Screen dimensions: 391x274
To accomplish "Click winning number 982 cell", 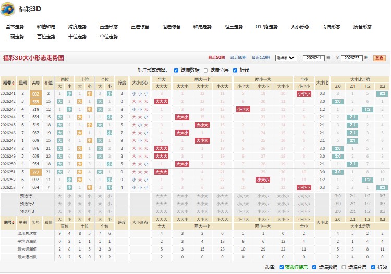I will [x=35, y=133].
